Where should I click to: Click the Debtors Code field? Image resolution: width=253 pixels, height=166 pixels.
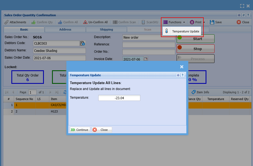coord(56,43)
